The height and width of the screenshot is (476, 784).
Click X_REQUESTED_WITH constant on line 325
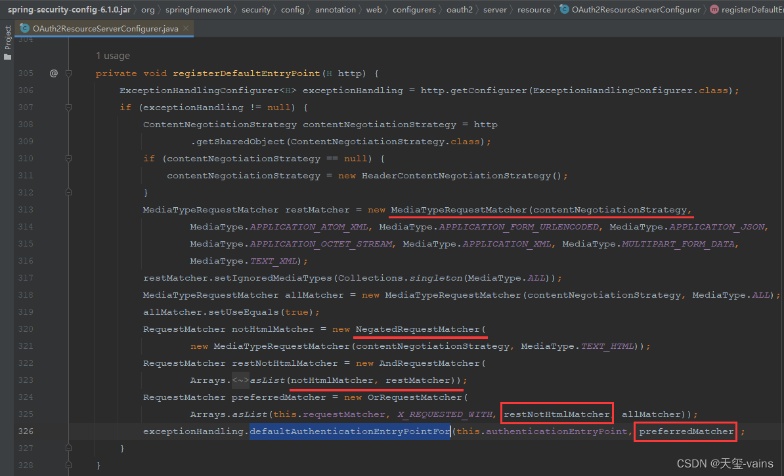click(445, 414)
